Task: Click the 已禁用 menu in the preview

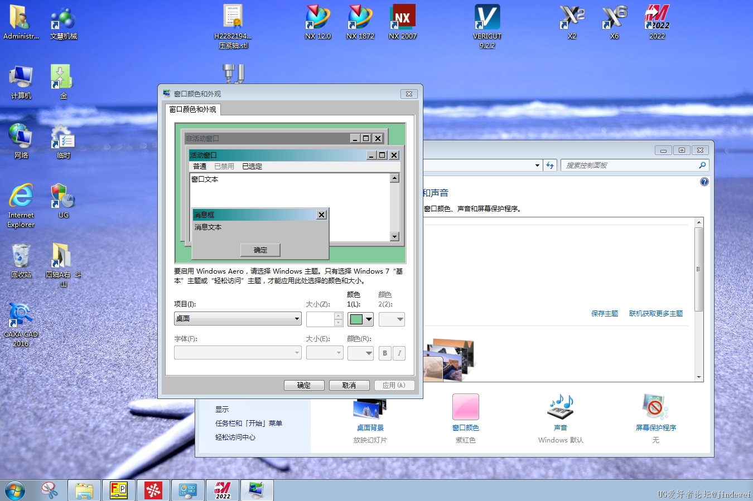Action: pos(224,166)
